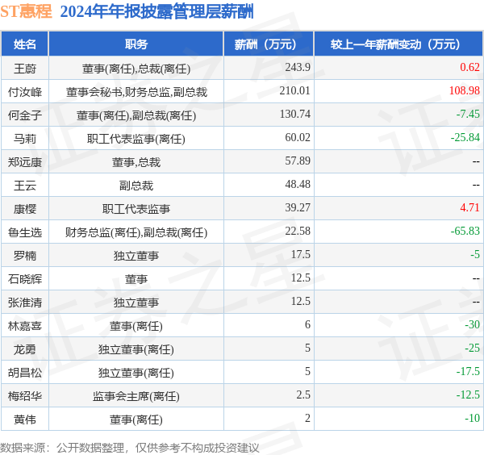Click the salary value 6 for 林嘉喜
The image size is (484, 455).
(x=307, y=325)
